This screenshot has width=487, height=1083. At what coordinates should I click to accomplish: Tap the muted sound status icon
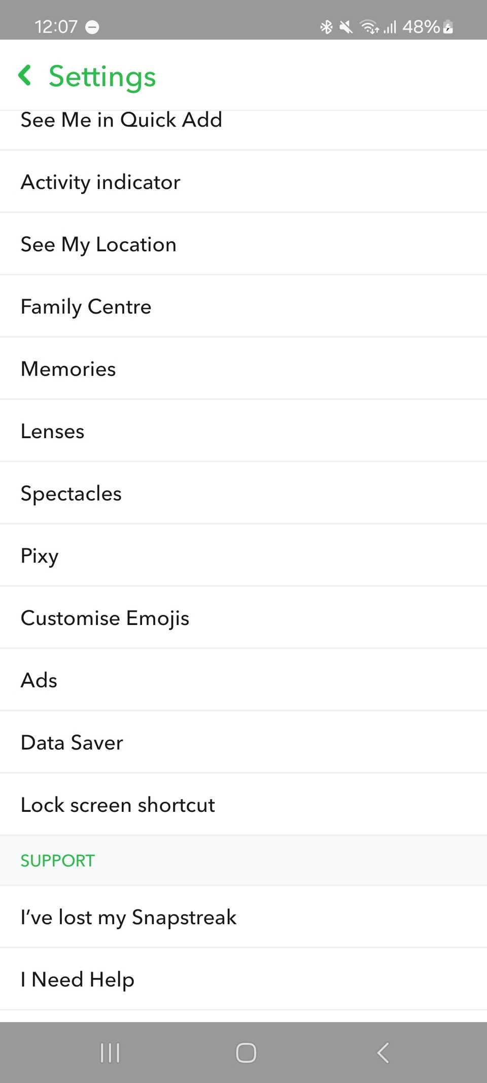[346, 26]
